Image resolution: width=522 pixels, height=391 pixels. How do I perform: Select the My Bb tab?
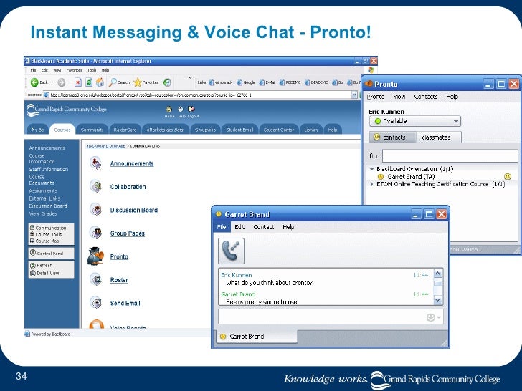(x=37, y=130)
